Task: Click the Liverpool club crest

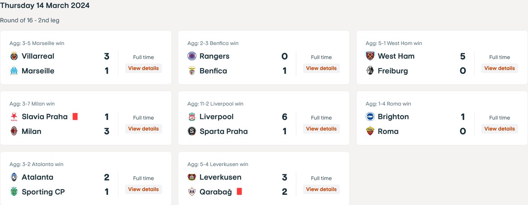Action: click(192, 117)
